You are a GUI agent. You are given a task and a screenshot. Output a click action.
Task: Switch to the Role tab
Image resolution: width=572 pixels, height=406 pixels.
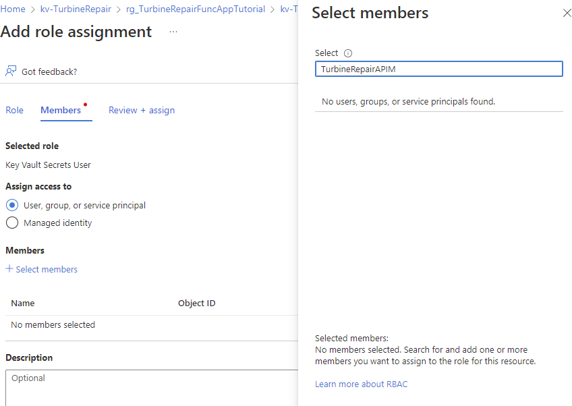(x=14, y=110)
